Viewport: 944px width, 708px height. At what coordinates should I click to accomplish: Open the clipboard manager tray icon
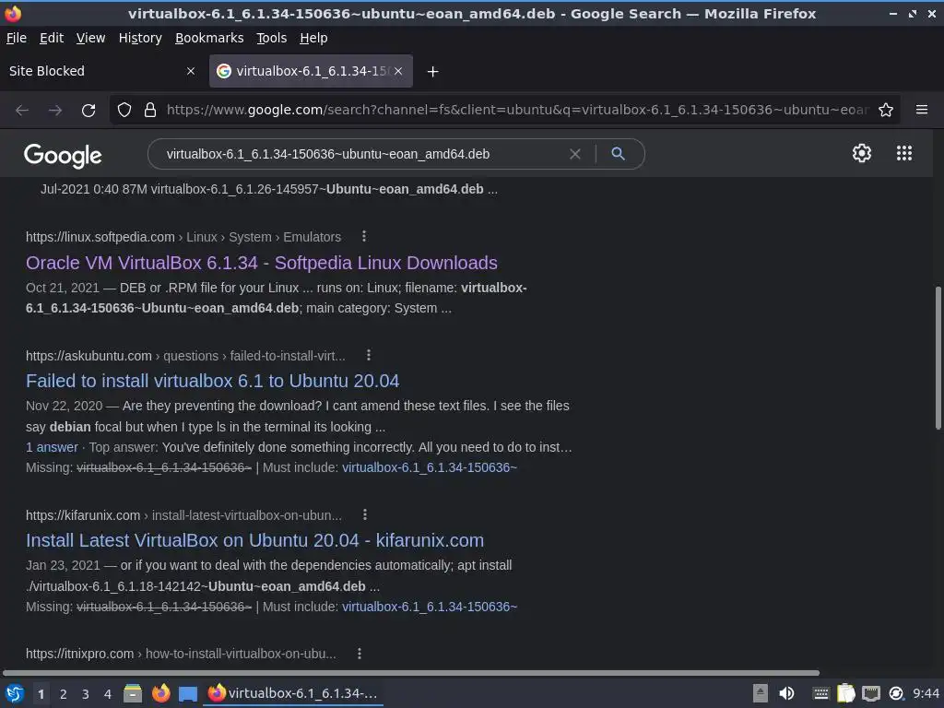click(846, 693)
